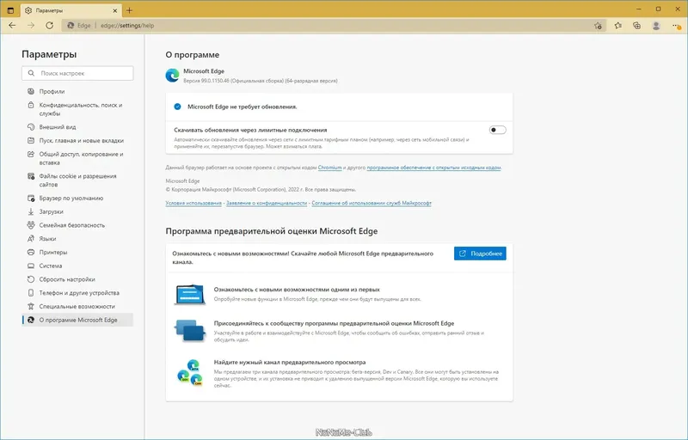Image resolution: width=688 pixels, height=440 pixels.
Task: Click heading Программа предварительной оценки Microsoft Edge
Action: coord(272,231)
